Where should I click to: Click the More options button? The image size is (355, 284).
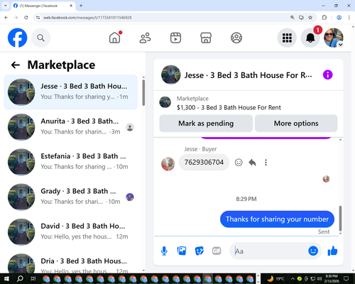click(x=296, y=124)
